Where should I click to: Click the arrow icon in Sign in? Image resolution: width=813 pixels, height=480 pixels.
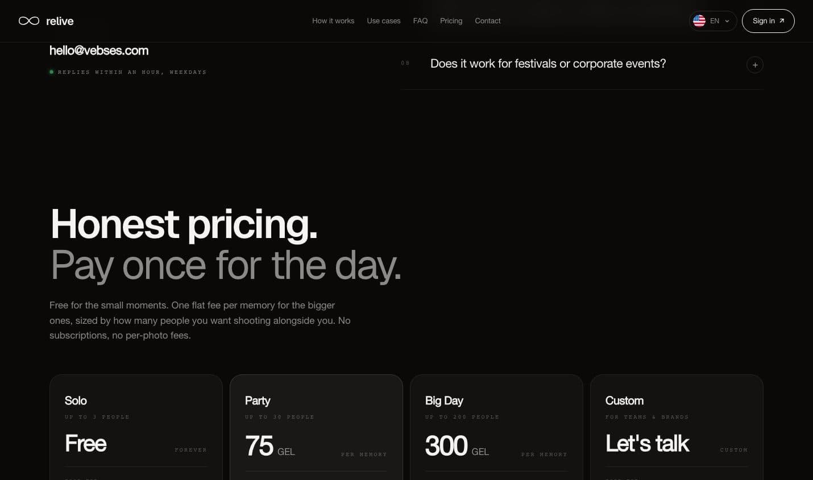782,21
